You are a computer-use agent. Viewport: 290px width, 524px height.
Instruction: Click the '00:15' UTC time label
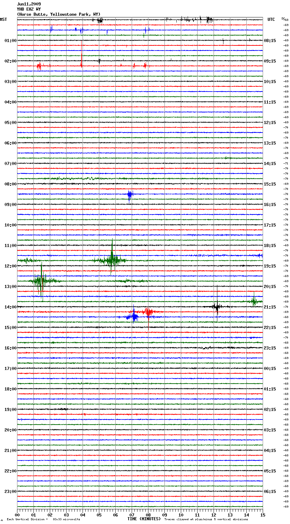[270, 369]
